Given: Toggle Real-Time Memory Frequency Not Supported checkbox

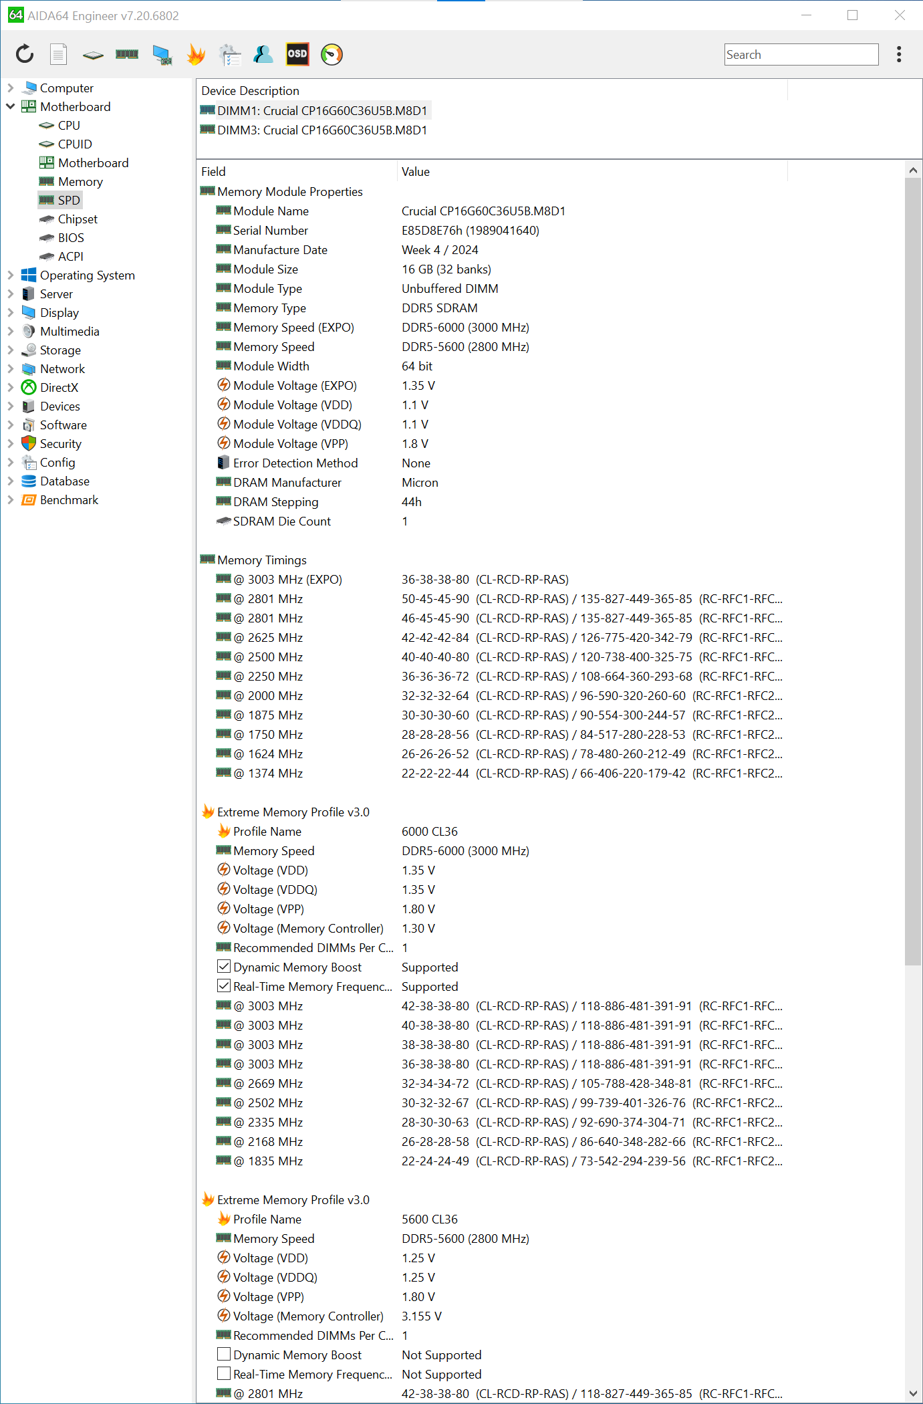Looking at the screenshot, I should click(x=224, y=1374).
